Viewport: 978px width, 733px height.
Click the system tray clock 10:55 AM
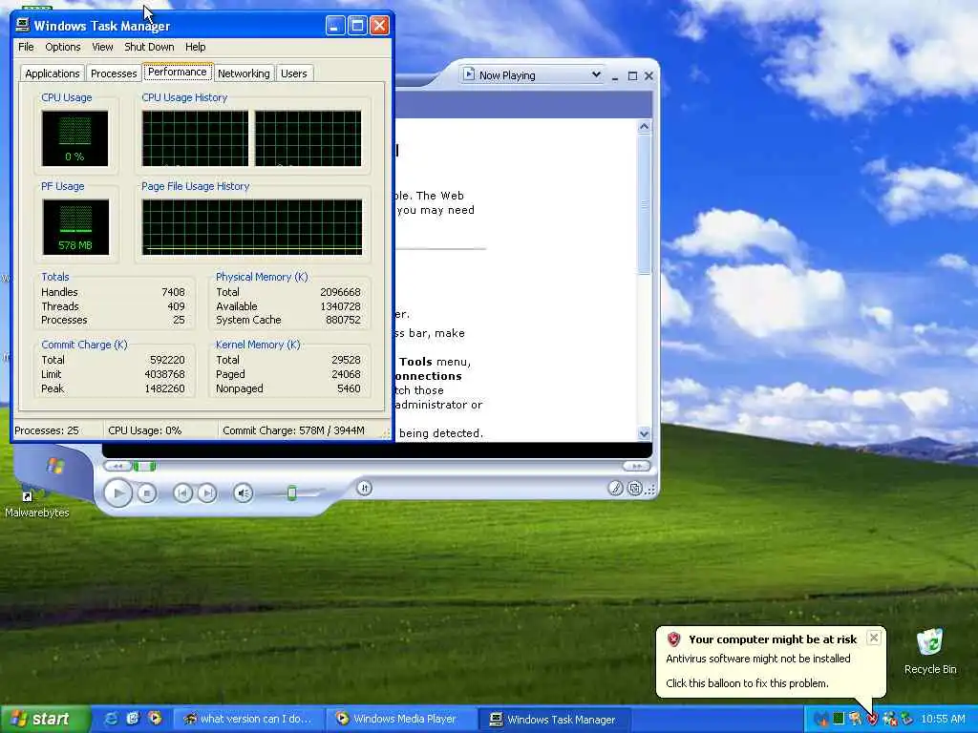pyautogui.click(x=943, y=719)
